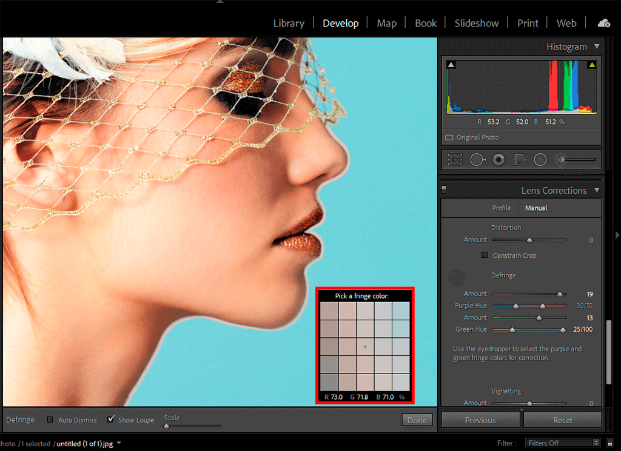This screenshot has width=621, height=451.
Task: Select the Crop Overlay tool
Action: tap(455, 160)
